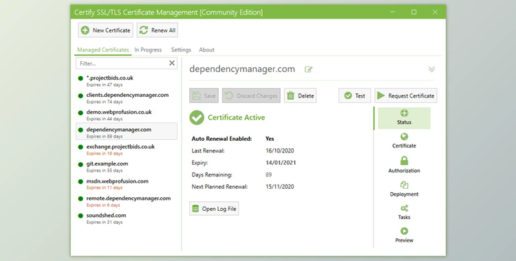Click the edit name pencil icon
Screen dimensions: 516x261
point(308,69)
